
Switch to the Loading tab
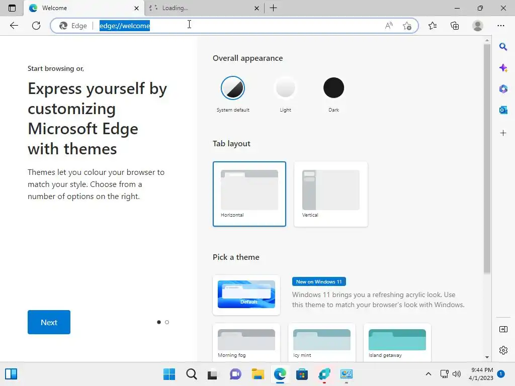pos(204,8)
